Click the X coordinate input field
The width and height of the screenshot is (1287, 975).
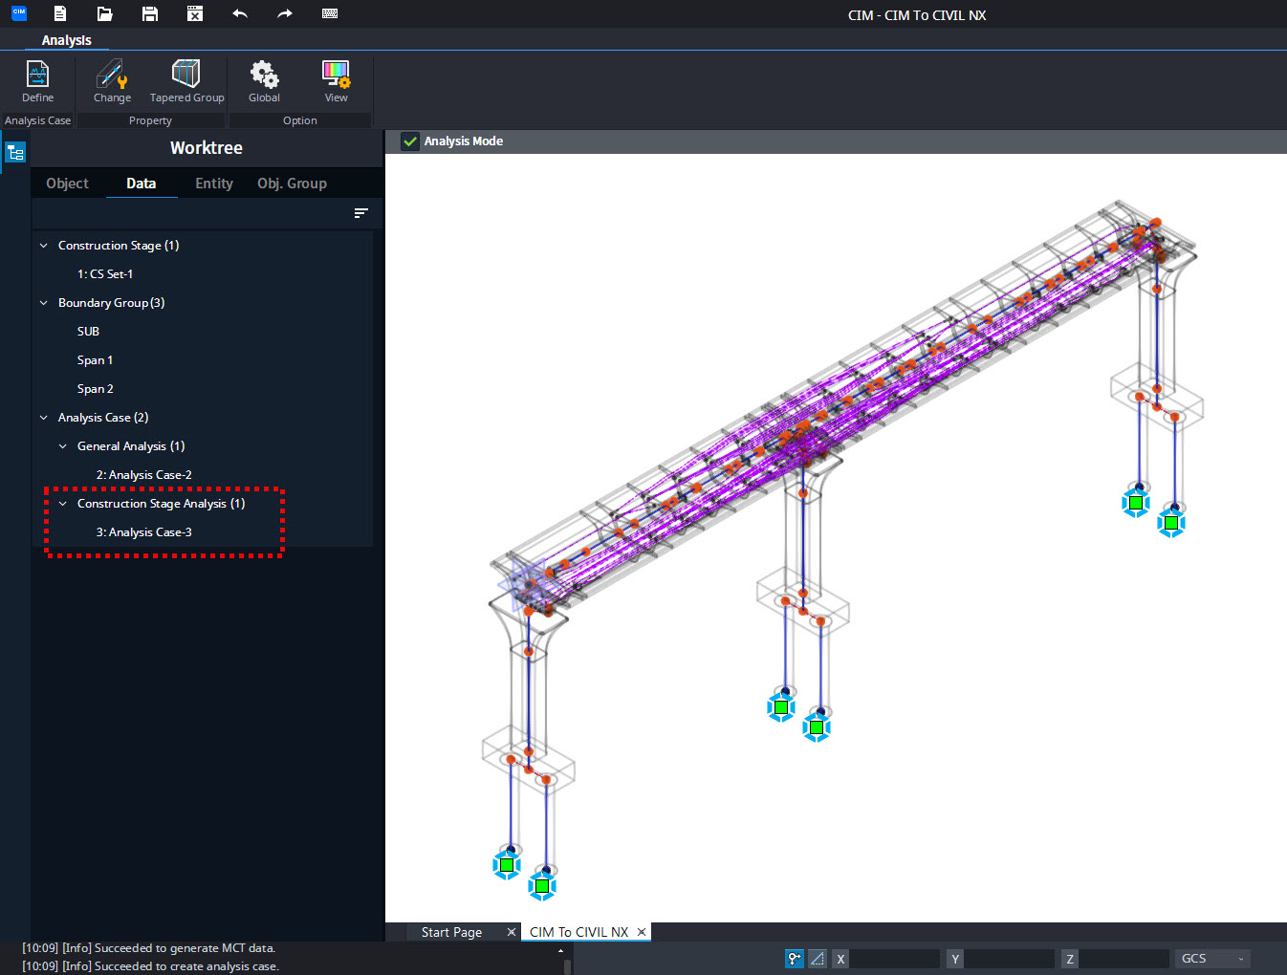(894, 959)
